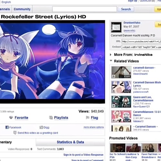Click the main video player
Viewport: 161px width, 161px height.
(x=52, y=62)
